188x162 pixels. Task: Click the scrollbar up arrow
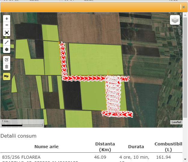pyautogui.click(x=185, y=15)
